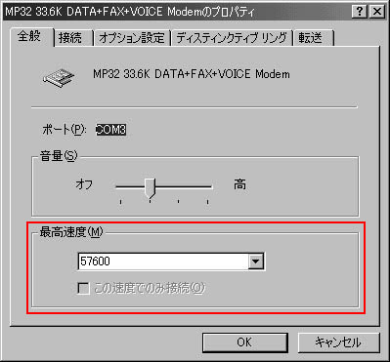Click the third tick of volume slider
This screenshot has height=362, width=390.
(179, 202)
